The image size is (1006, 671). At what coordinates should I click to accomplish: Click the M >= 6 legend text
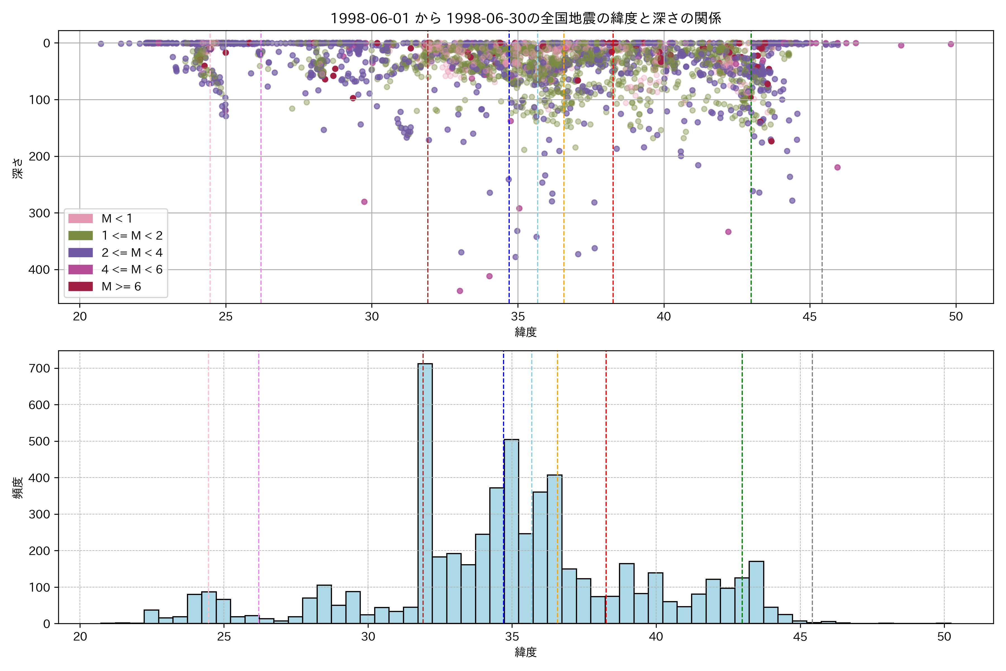(122, 287)
